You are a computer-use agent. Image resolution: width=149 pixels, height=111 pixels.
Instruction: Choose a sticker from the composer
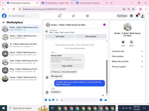coord(53,100)
